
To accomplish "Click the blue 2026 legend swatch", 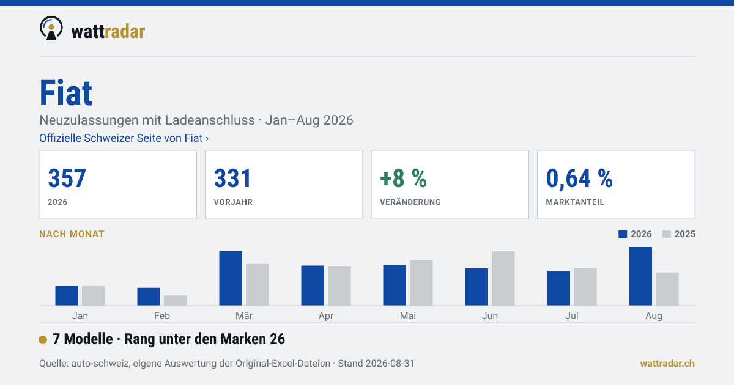I will pos(623,234).
